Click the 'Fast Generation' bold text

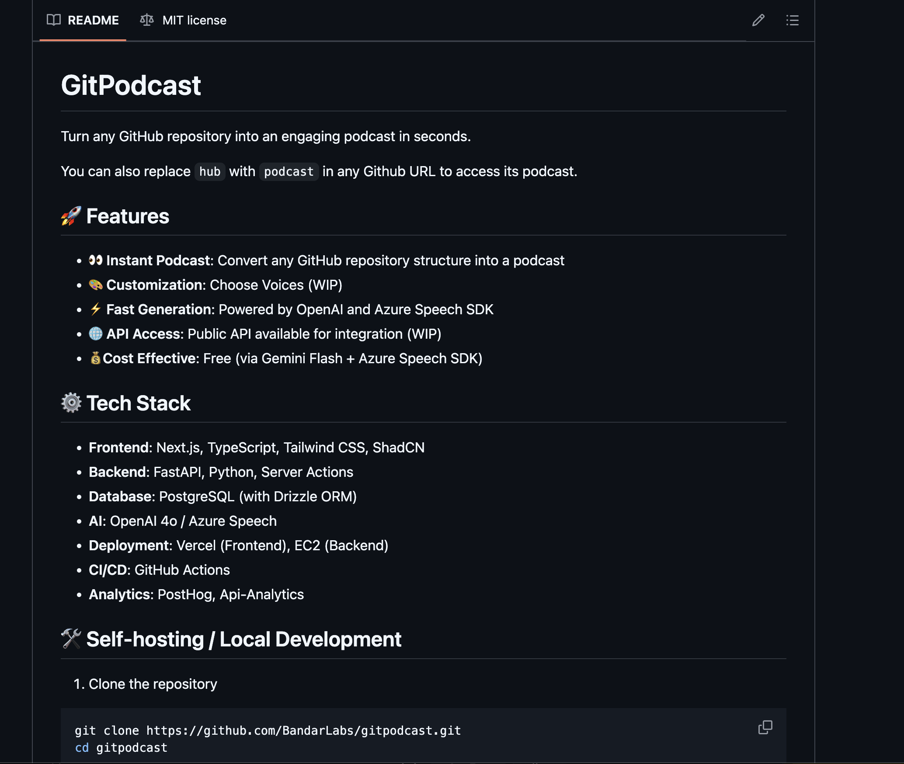pos(159,309)
